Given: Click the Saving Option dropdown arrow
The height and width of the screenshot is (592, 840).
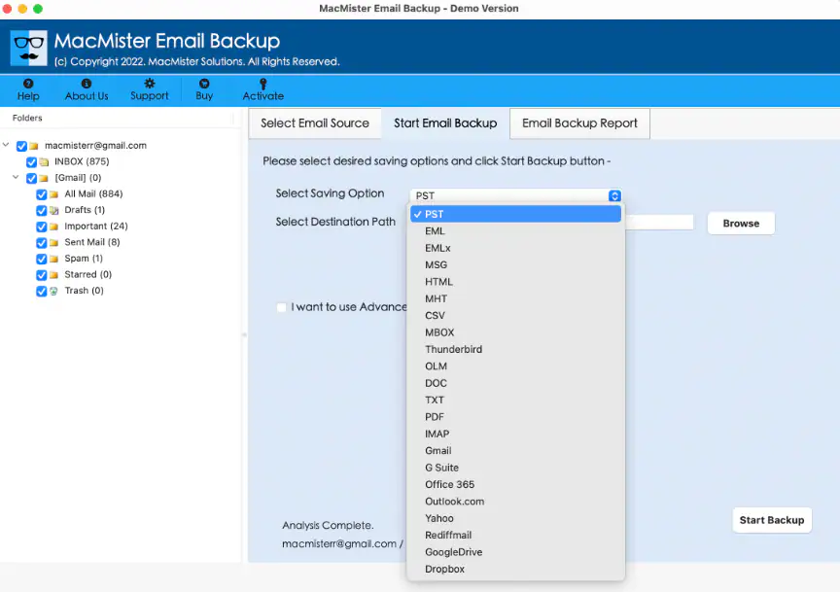Looking at the screenshot, I should pos(614,195).
